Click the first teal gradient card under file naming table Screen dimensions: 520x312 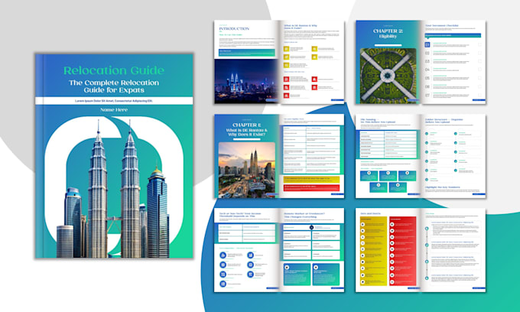pos(369,176)
